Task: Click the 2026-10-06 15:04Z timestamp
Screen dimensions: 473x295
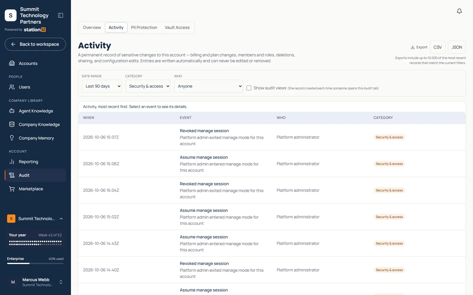Action: coord(101,190)
